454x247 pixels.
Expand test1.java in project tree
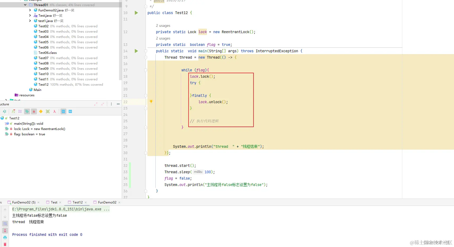(30, 21)
